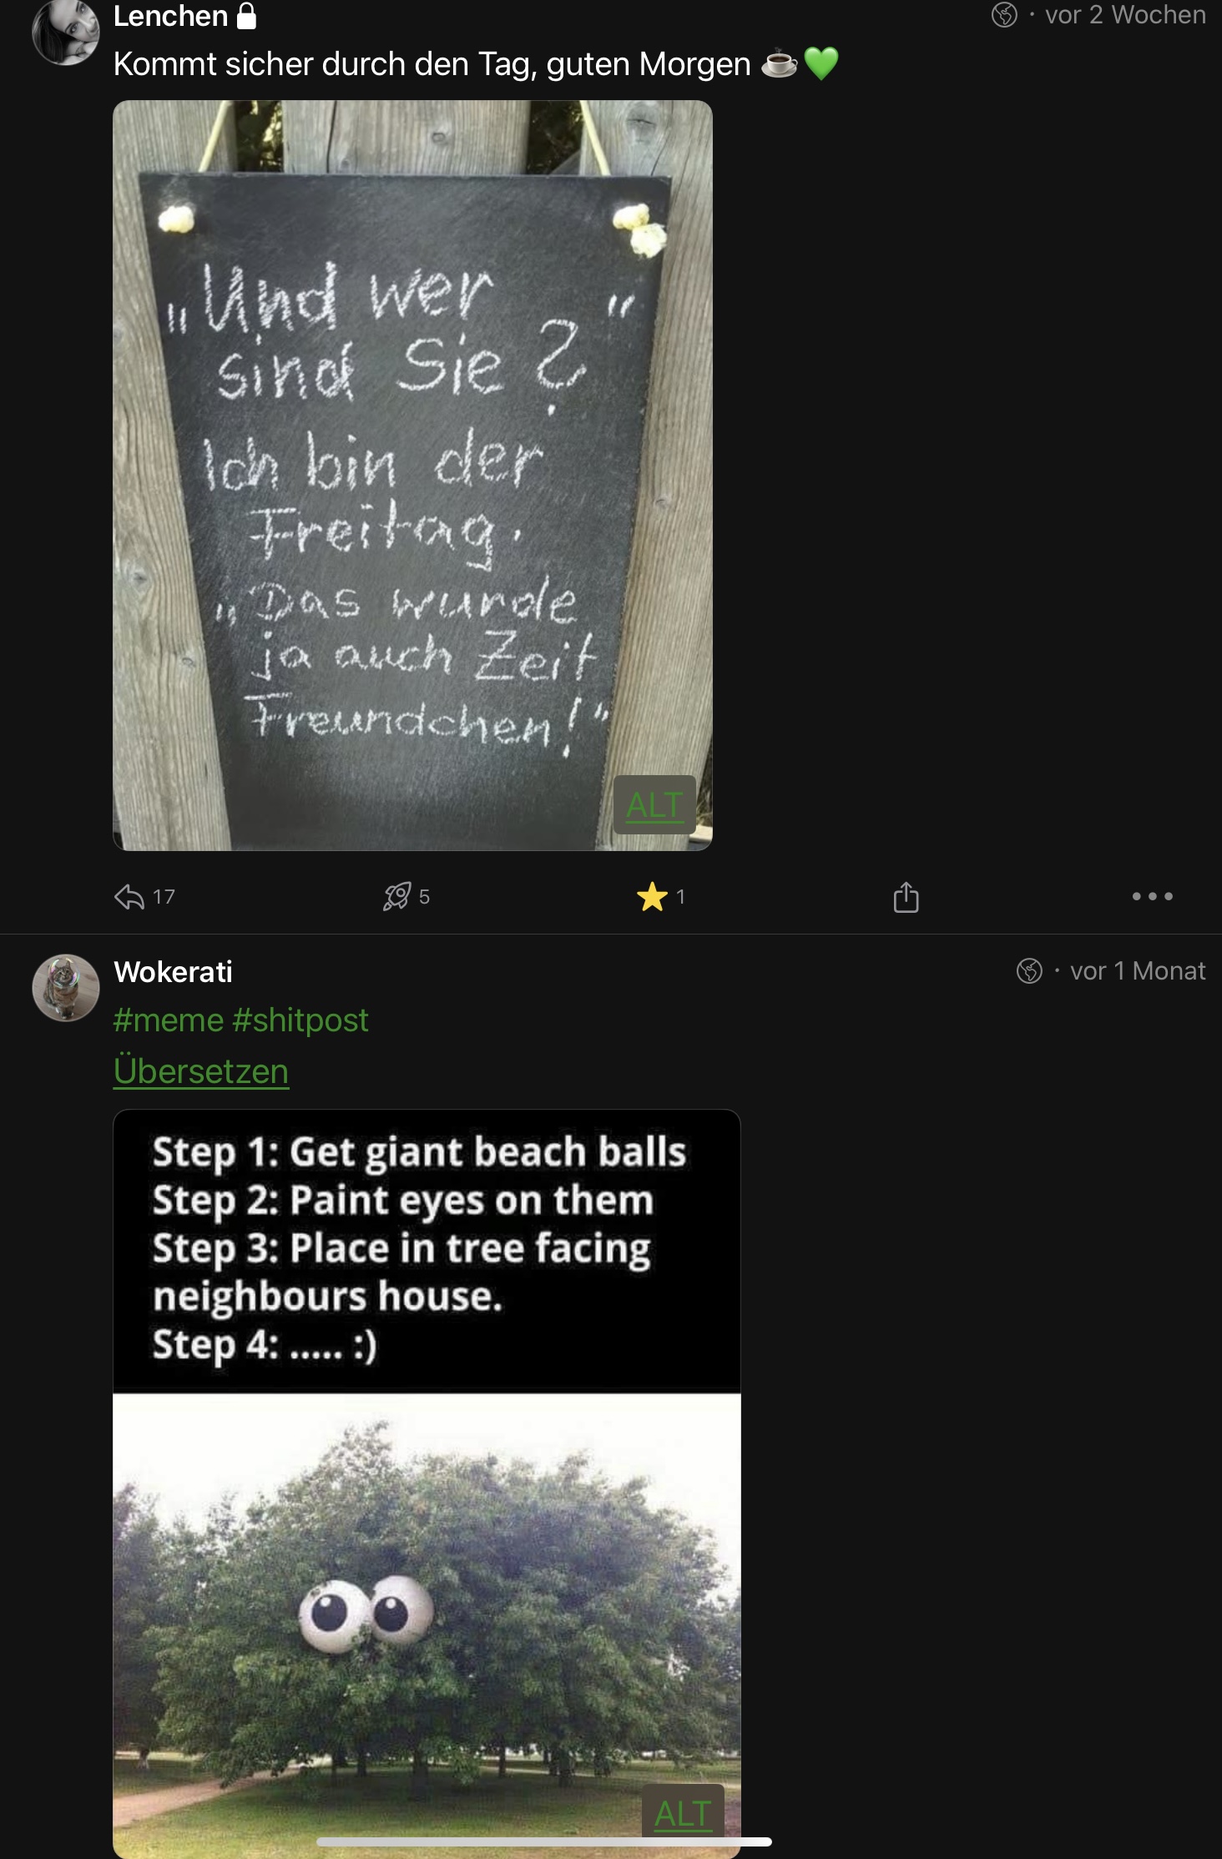Show ALT text for the tree meme
This screenshot has width=1222, height=1859.
[683, 1814]
